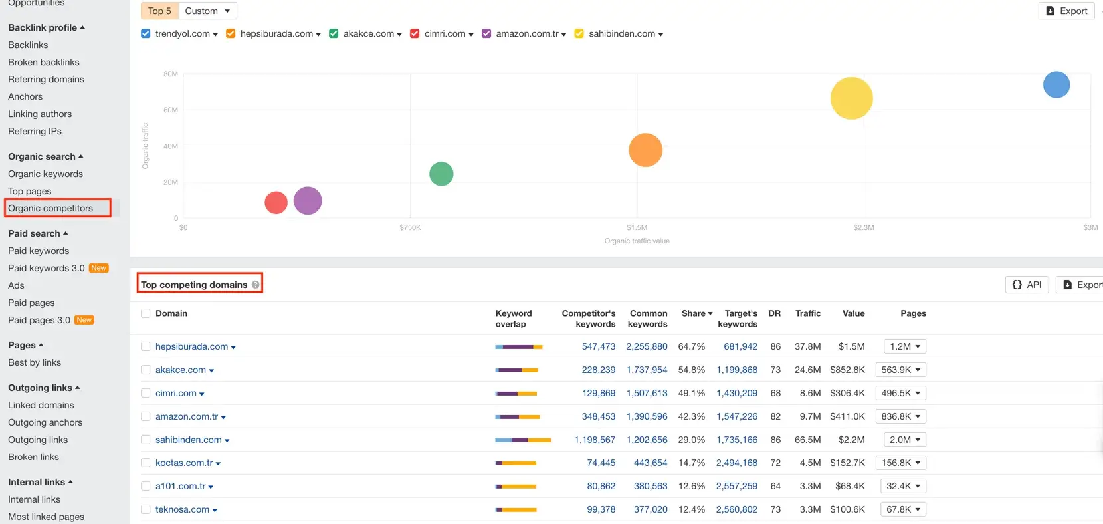
Task: Click the API button with braces icon
Action: 1027,285
